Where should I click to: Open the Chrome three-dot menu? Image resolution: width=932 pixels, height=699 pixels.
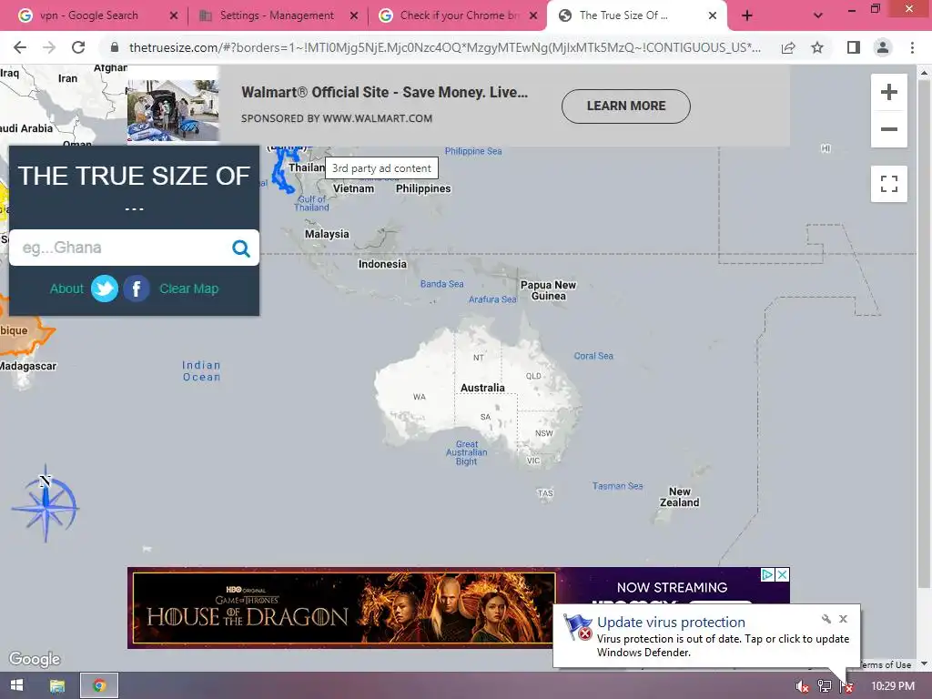tap(912, 47)
